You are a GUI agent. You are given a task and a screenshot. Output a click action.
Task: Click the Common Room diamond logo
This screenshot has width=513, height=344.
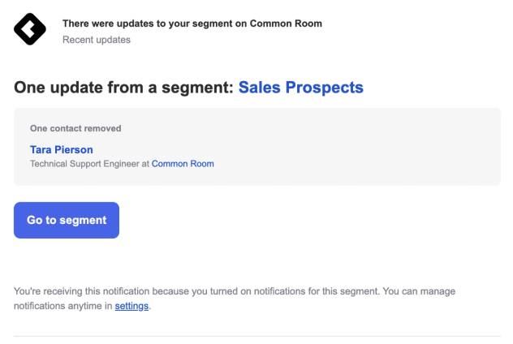tap(30, 31)
